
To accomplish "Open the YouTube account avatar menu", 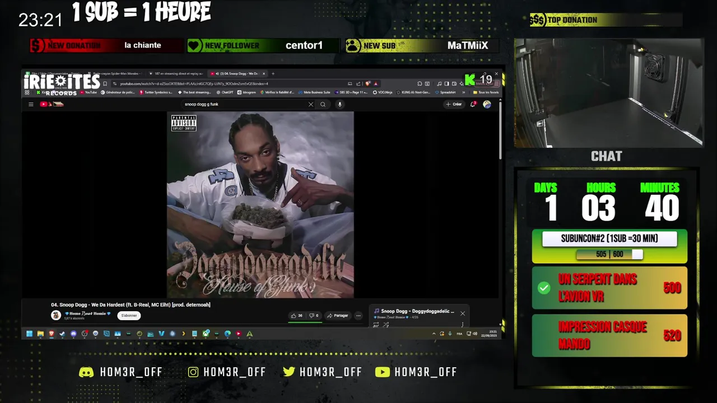I will click(x=487, y=104).
